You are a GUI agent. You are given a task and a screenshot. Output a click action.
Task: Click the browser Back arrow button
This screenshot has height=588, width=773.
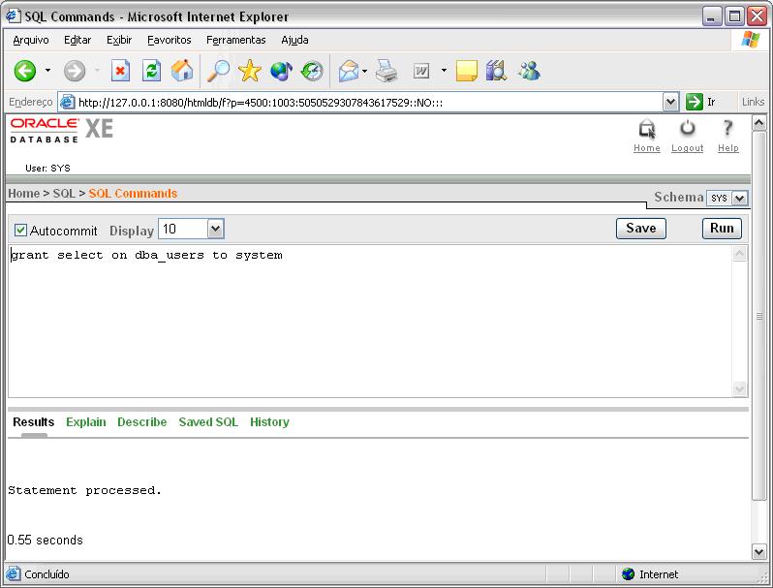(x=25, y=71)
